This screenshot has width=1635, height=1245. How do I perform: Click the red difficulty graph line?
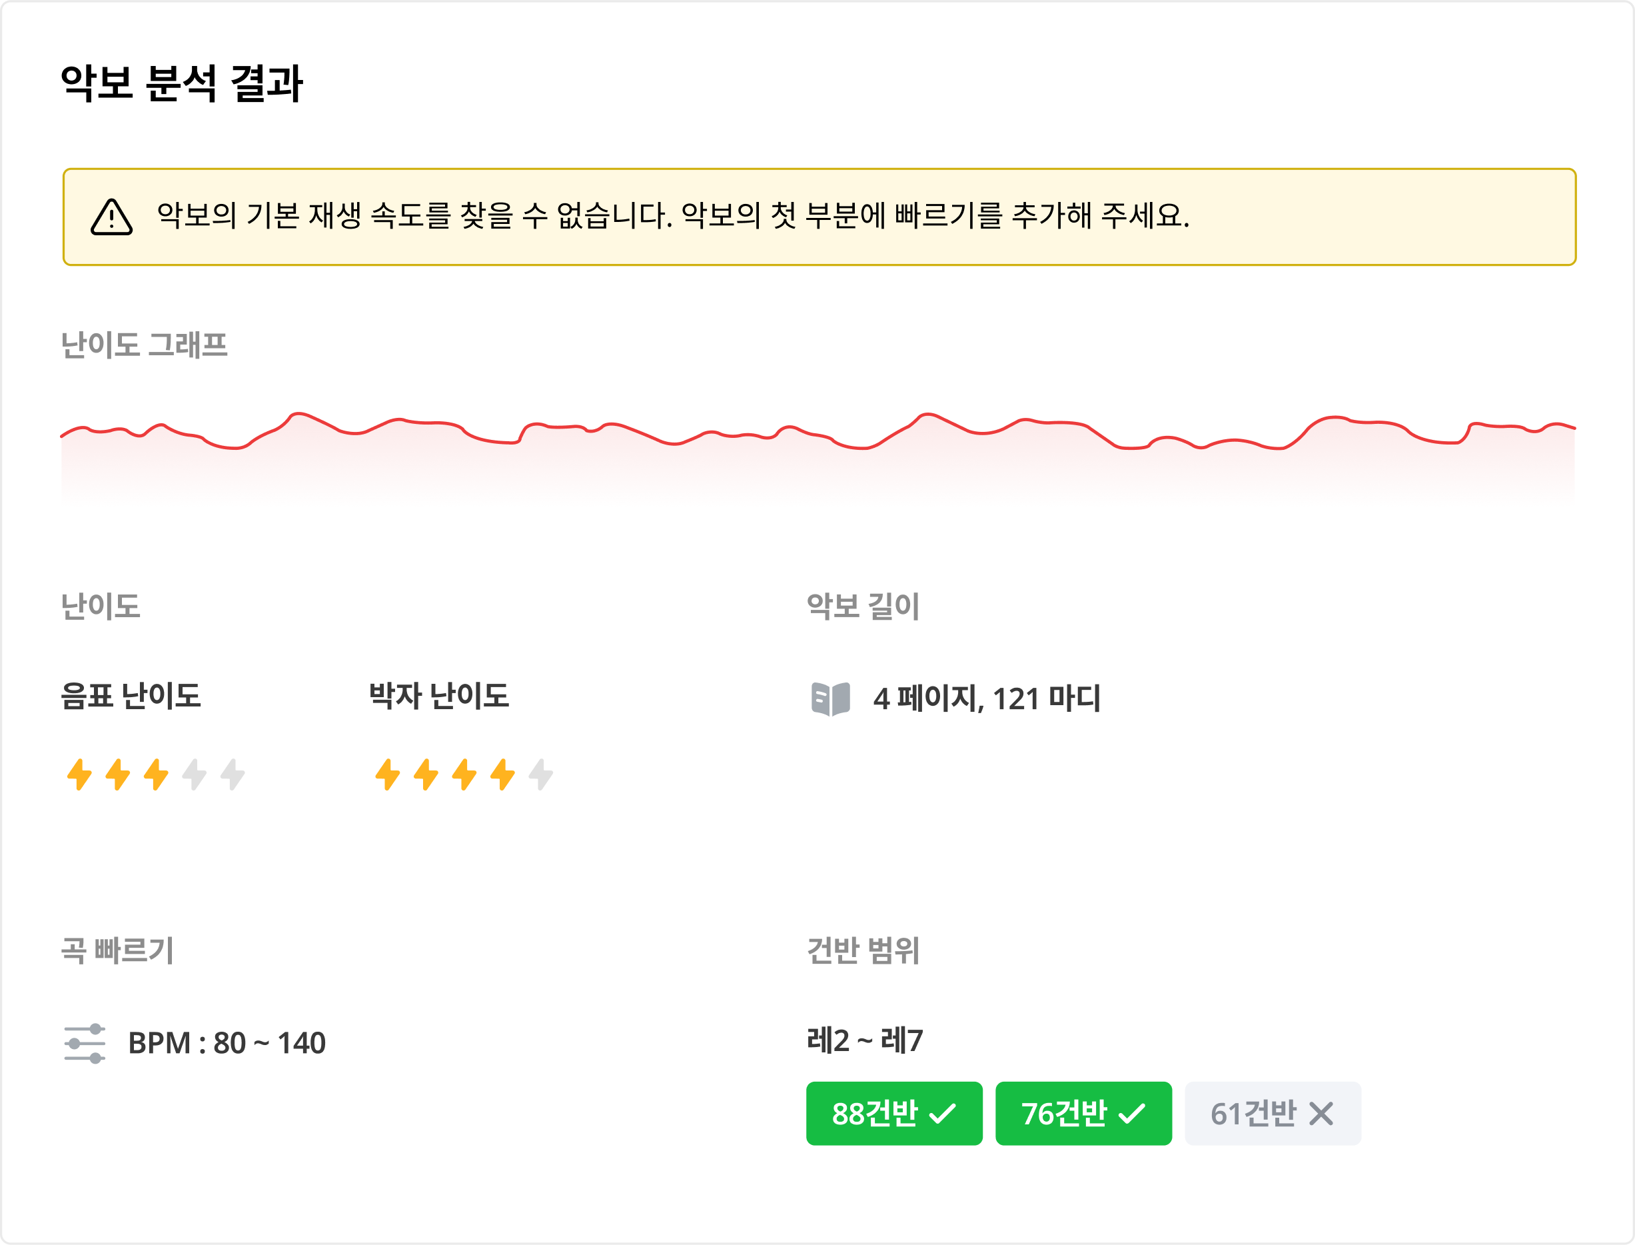tap(818, 431)
